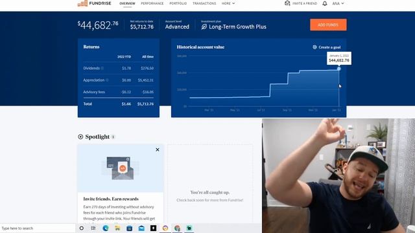The image size is (415, 233).
Task: Click the Fundrise logo
Action: click(94, 3)
